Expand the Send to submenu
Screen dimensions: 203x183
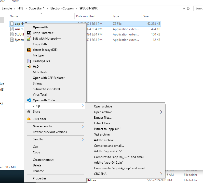pos(83,139)
